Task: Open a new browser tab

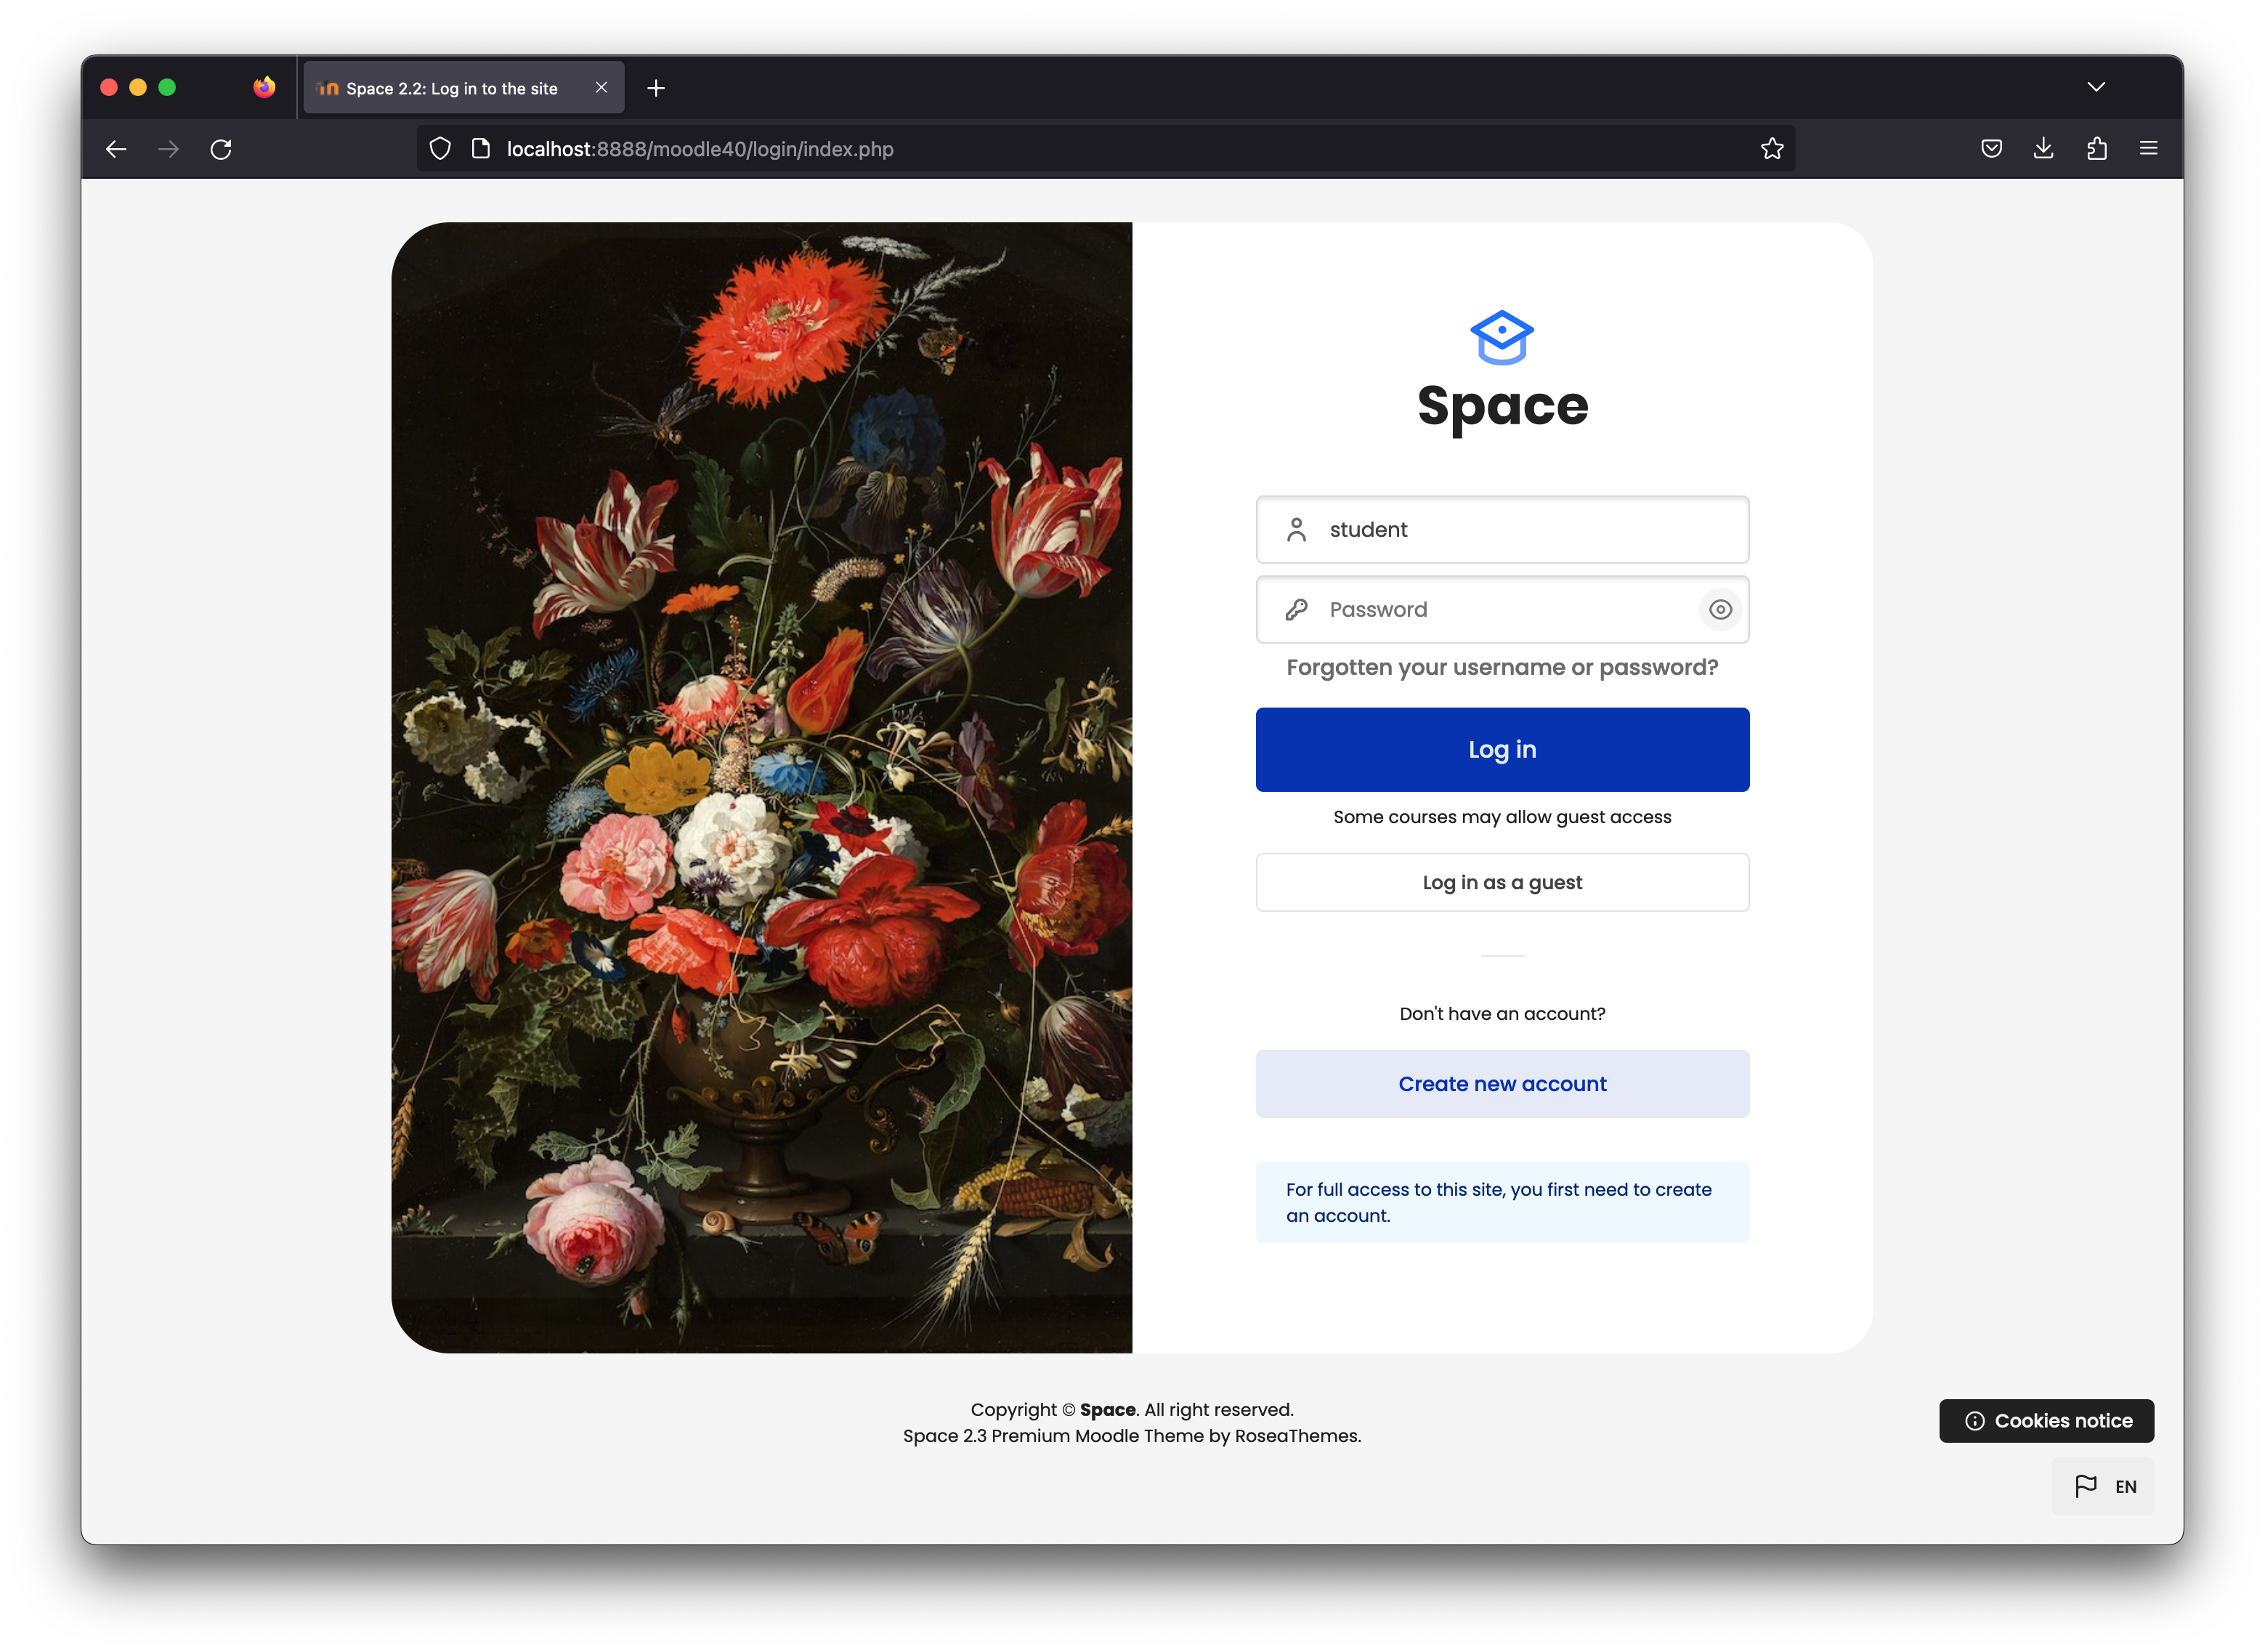Action: (x=656, y=88)
